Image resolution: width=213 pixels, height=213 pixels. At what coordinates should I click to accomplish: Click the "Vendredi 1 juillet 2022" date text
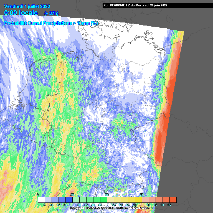27,6
